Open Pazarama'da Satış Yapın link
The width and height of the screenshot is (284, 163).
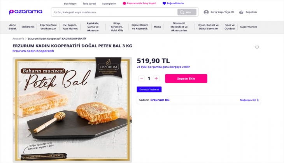(x=139, y=3)
